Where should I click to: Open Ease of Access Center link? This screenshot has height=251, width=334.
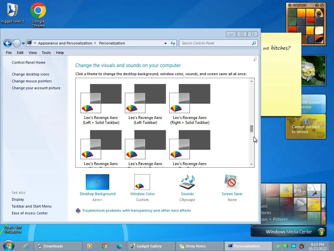(30, 213)
